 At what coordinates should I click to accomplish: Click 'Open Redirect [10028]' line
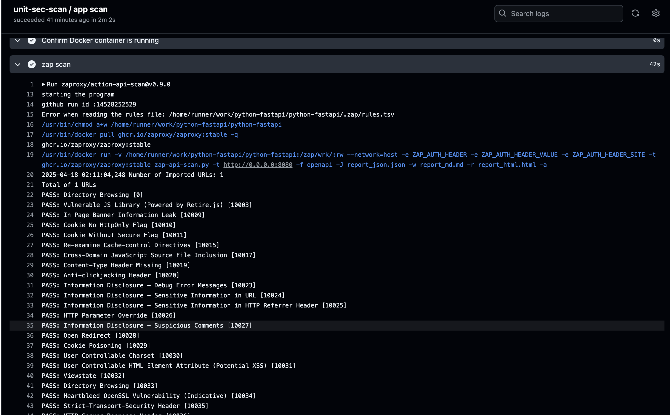click(x=90, y=336)
